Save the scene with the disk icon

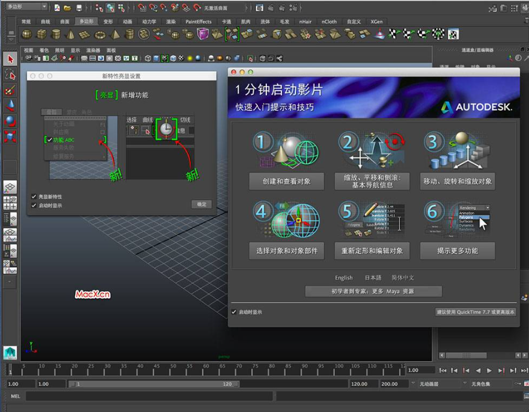tap(79, 8)
